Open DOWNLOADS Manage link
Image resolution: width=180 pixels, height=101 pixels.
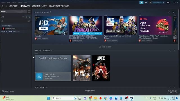pos(90,91)
